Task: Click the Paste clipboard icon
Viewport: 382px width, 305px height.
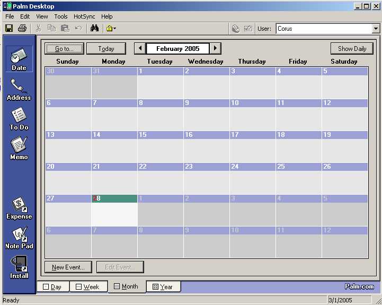Action: [65, 28]
